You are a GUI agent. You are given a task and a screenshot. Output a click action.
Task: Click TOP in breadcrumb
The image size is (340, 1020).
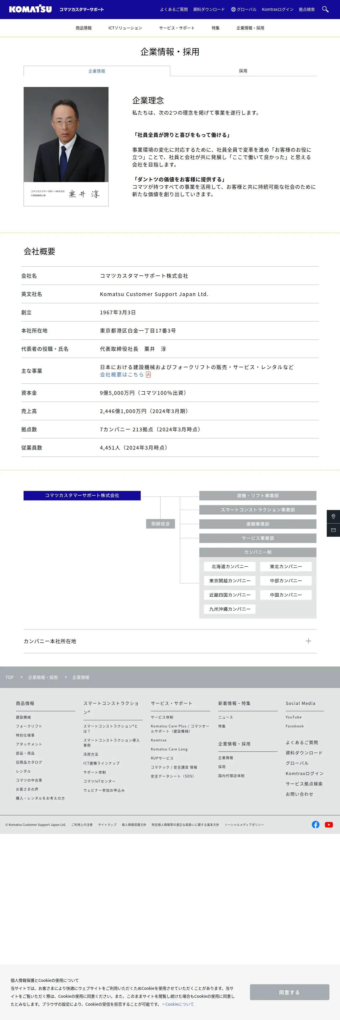click(10, 677)
